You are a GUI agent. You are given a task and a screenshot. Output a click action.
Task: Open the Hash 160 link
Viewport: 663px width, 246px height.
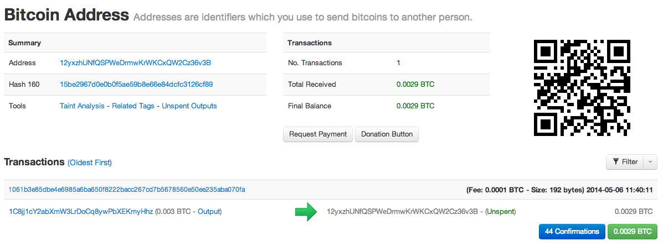pos(136,85)
